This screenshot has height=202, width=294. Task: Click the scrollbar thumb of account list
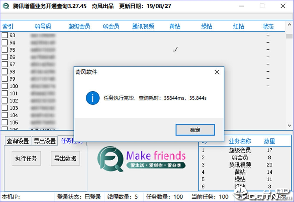click(289, 36)
